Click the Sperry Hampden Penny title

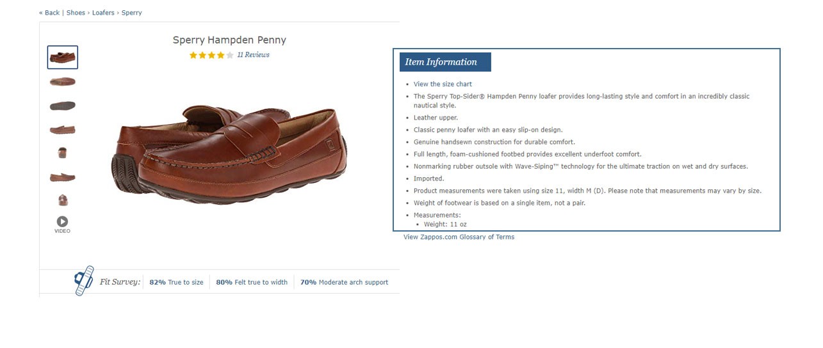click(229, 40)
